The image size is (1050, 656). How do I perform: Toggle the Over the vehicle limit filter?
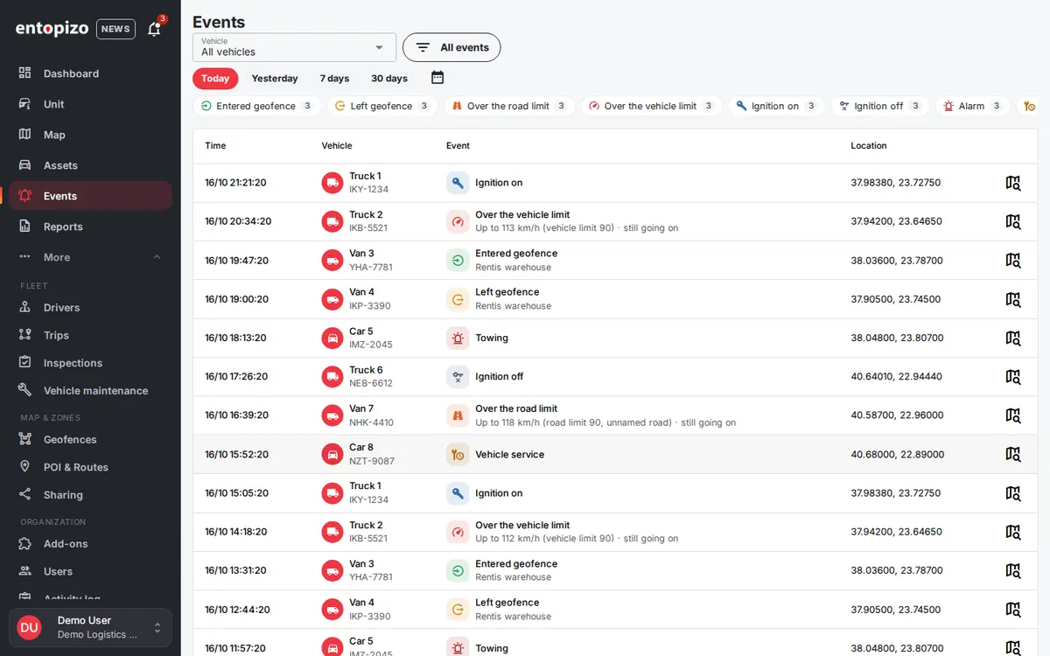coord(651,106)
